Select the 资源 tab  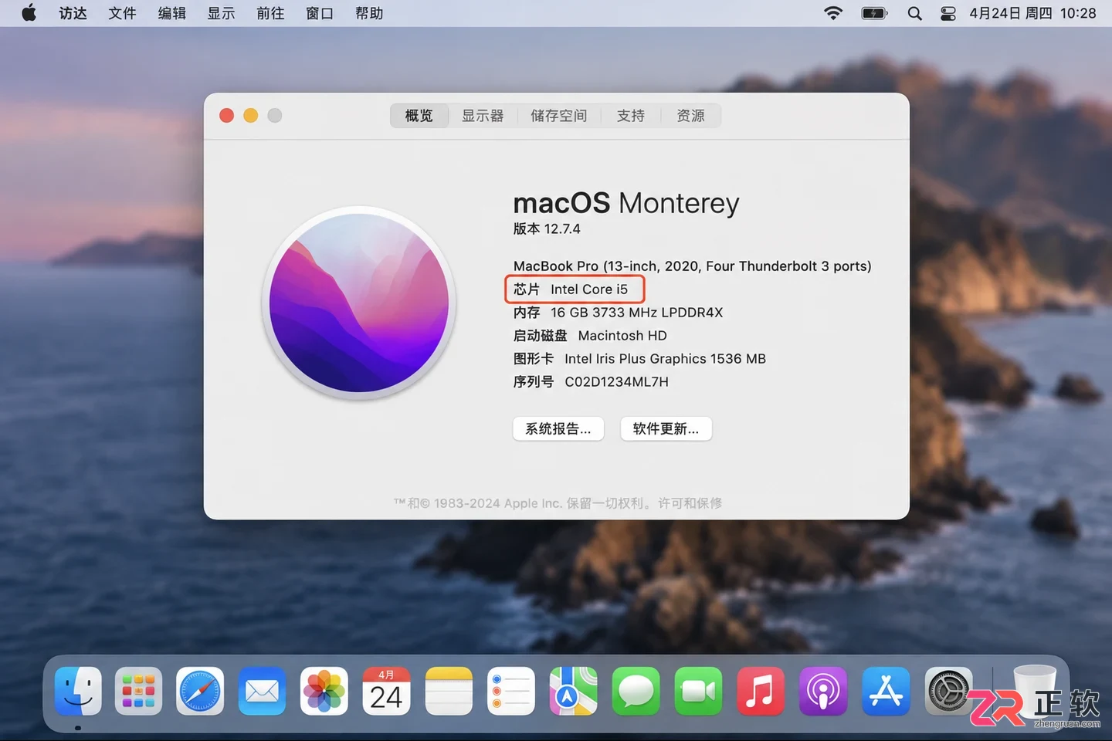coord(691,116)
